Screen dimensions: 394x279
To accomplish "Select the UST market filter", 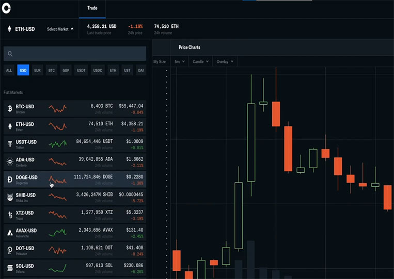I will (x=127, y=70).
